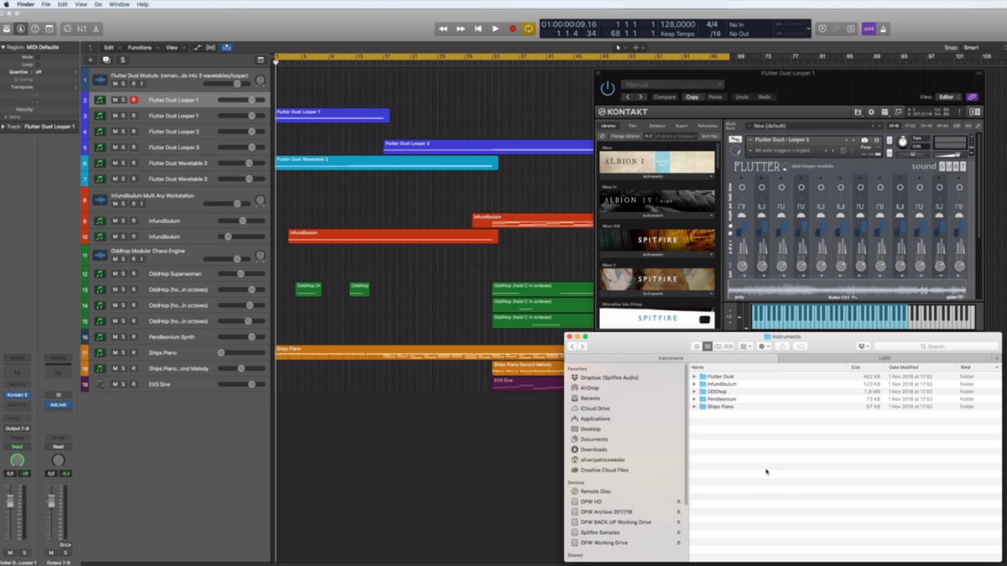Disable record arm on Flutter Dust Looper 1

pyautogui.click(x=133, y=100)
